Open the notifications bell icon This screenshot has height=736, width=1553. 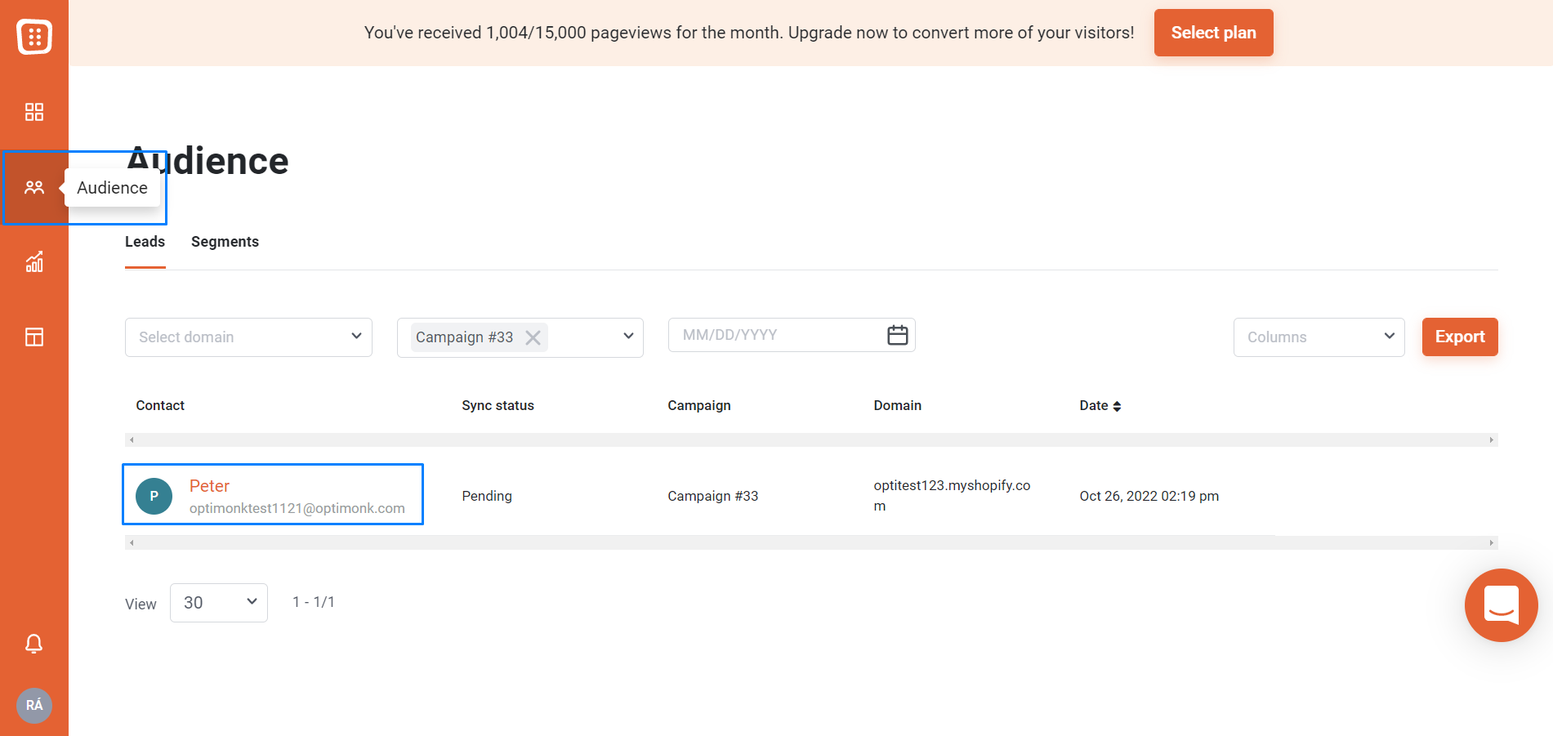(x=34, y=644)
